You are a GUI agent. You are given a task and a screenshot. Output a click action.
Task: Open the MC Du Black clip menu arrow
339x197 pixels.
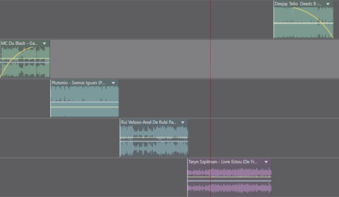[x=44, y=43]
